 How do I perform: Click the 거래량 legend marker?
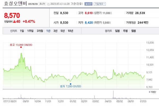(x=149, y=92)
